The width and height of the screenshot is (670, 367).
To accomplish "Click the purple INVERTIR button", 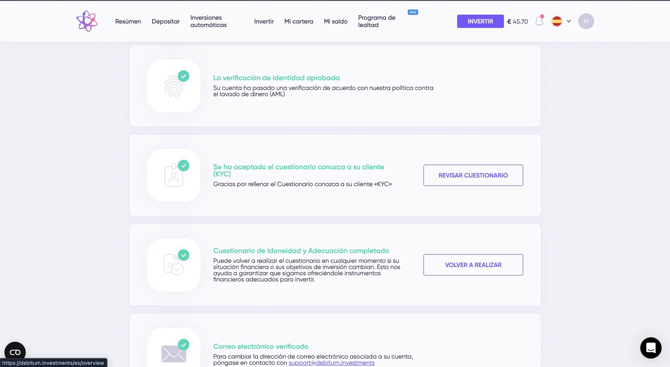I will point(480,21).
